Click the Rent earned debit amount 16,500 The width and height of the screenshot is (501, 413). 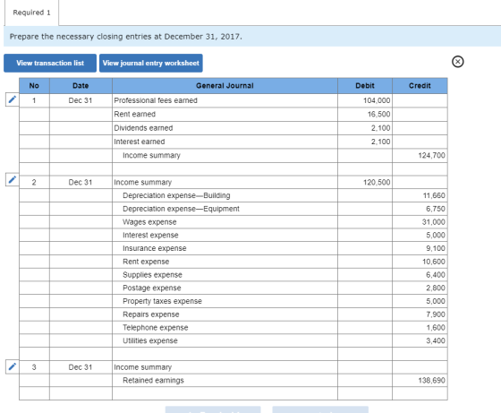(365, 114)
